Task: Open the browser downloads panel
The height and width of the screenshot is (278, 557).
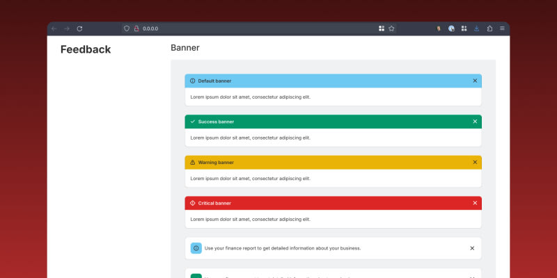Action: coord(476,28)
